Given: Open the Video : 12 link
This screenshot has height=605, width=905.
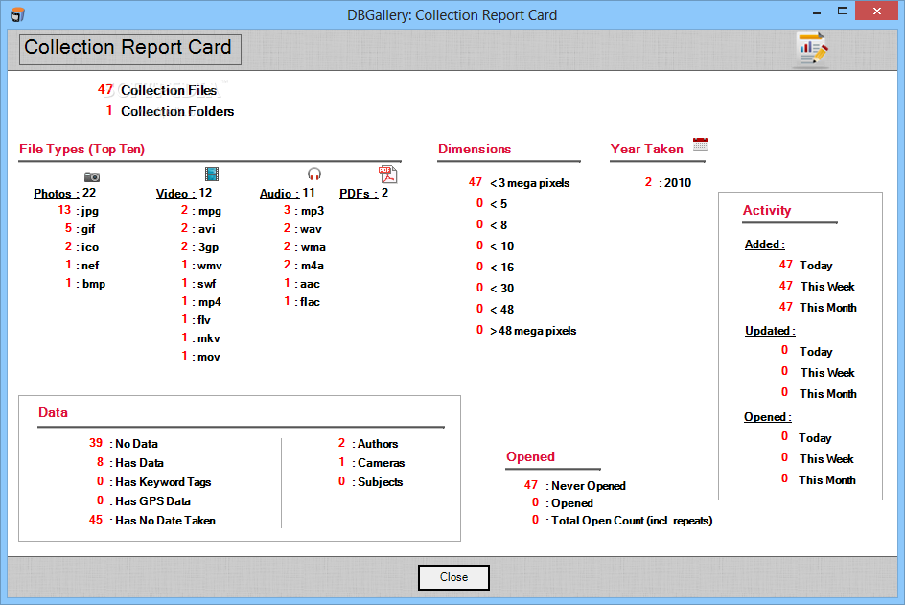Looking at the screenshot, I should point(184,194).
